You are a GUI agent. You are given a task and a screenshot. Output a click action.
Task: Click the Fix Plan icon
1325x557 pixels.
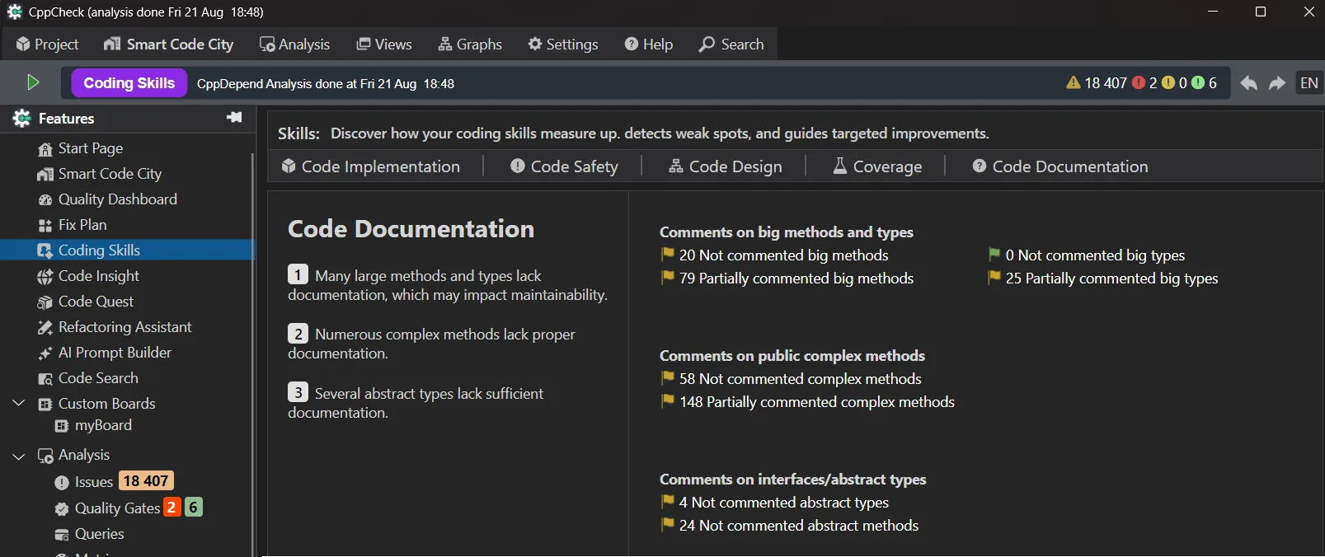pos(45,226)
